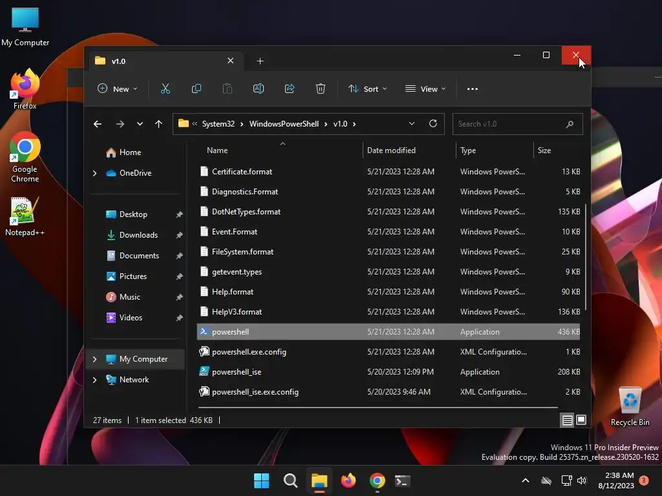
Task: Sort by the Name column header
Action: pos(217,150)
